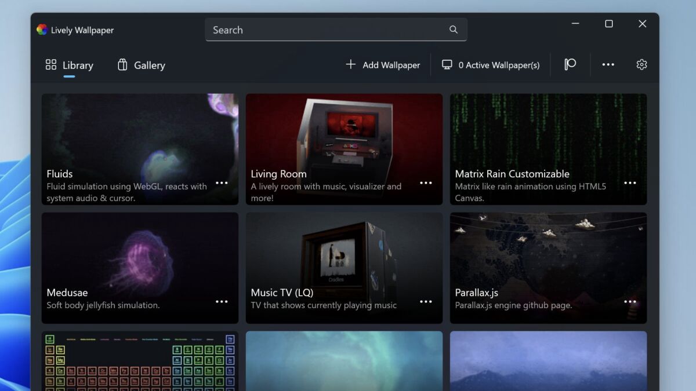This screenshot has width=696, height=391.
Task: Click the Lively Wallpaper app logo icon
Action: (42, 30)
